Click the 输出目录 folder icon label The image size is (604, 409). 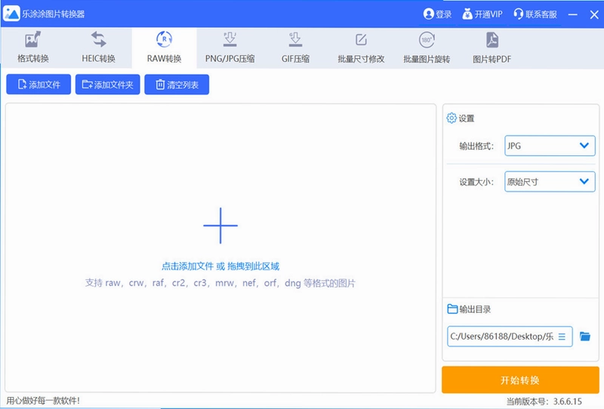(x=469, y=309)
